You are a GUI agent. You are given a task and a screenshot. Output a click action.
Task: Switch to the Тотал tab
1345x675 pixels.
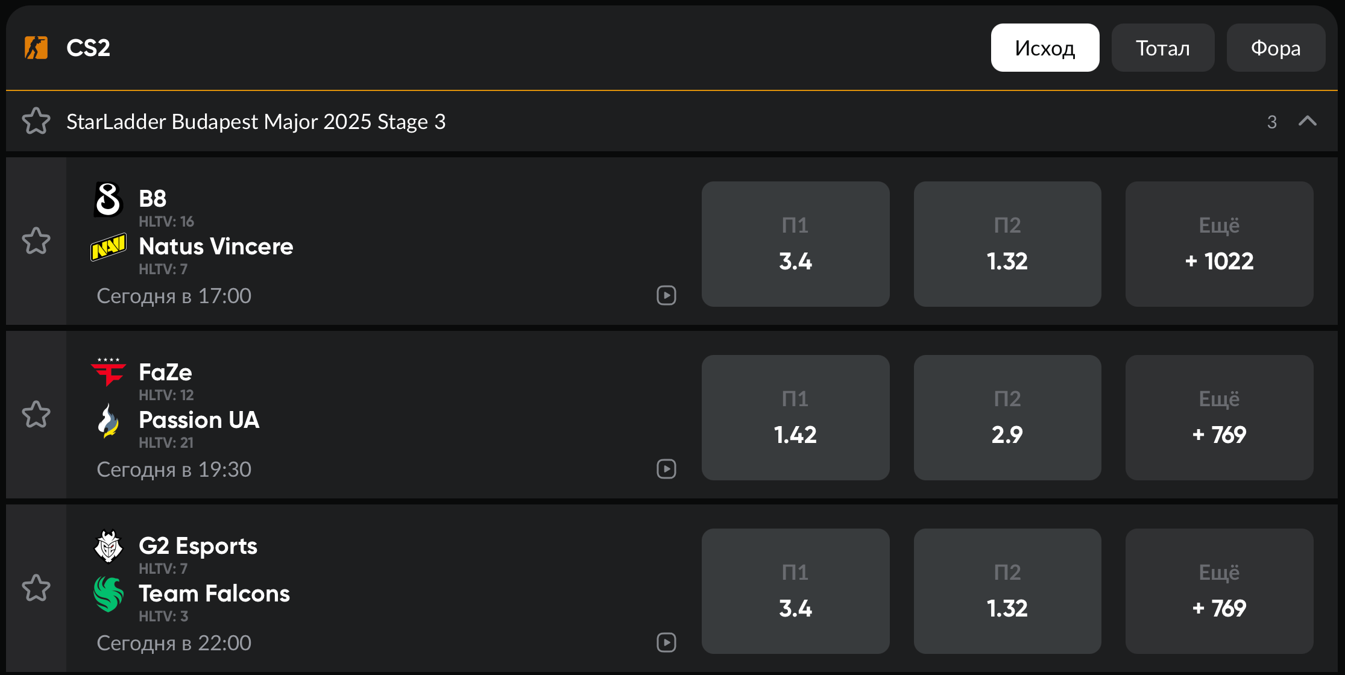[1162, 48]
